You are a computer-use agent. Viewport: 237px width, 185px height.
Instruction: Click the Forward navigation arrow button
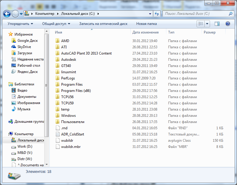15,14
